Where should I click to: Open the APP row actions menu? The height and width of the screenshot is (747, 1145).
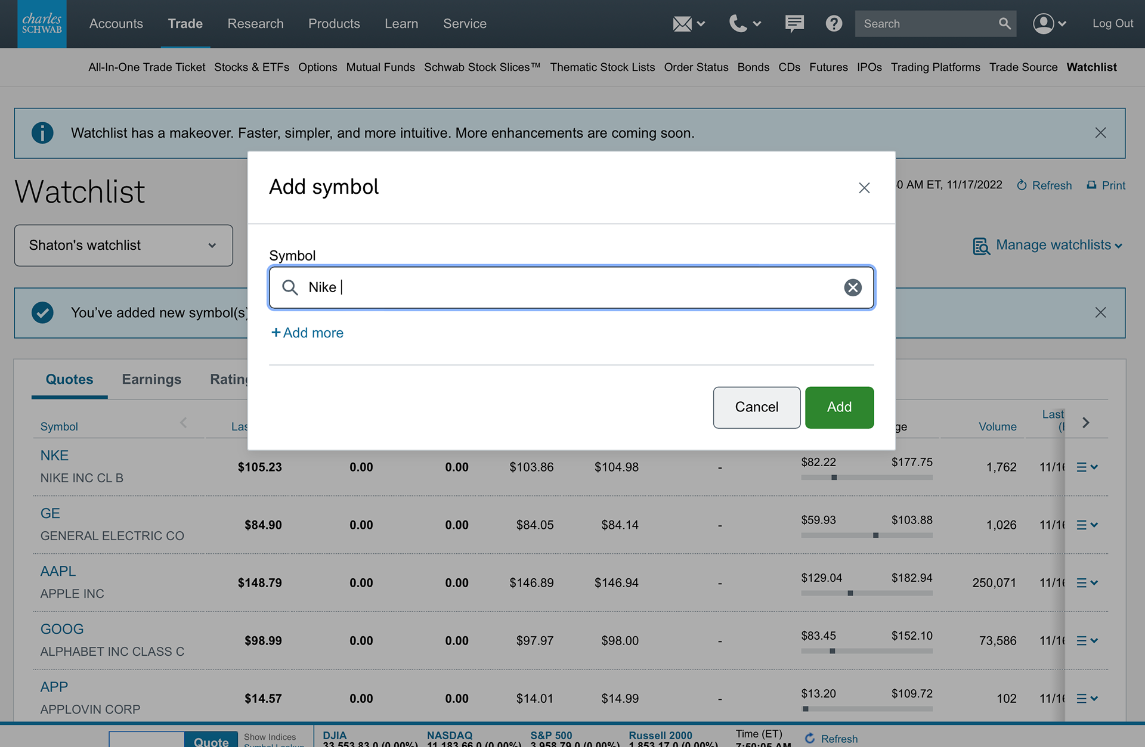pyautogui.click(x=1087, y=699)
